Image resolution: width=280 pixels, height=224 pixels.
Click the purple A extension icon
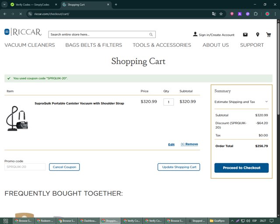tap(240, 14)
